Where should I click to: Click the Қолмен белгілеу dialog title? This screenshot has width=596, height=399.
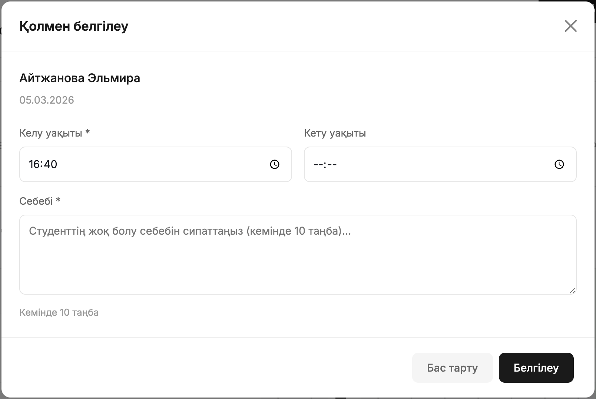pos(74,26)
